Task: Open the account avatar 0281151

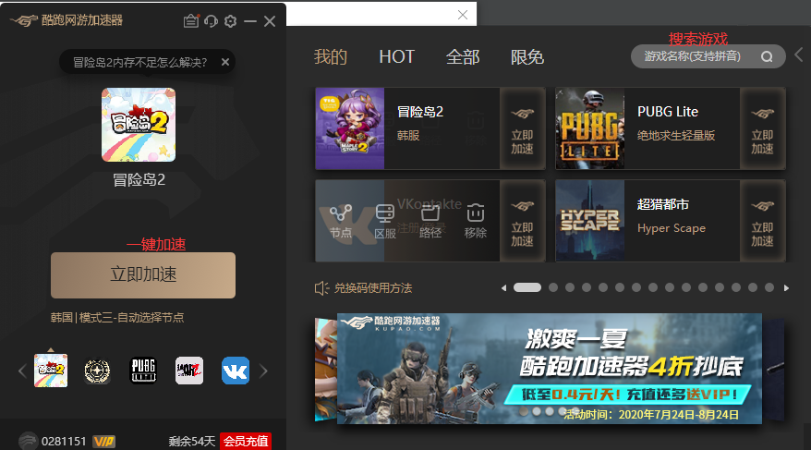Action: pyautogui.click(x=29, y=441)
